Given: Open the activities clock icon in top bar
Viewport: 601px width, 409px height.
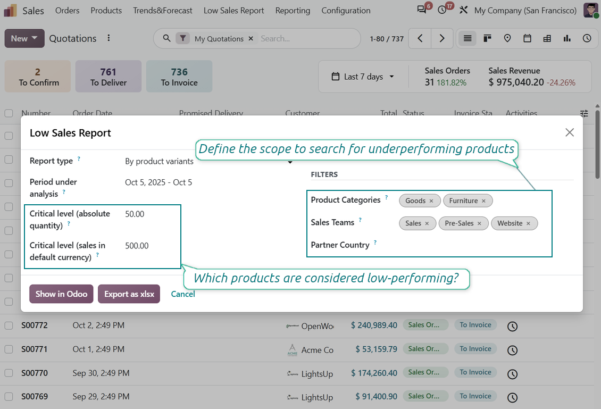Looking at the screenshot, I should [443, 10].
